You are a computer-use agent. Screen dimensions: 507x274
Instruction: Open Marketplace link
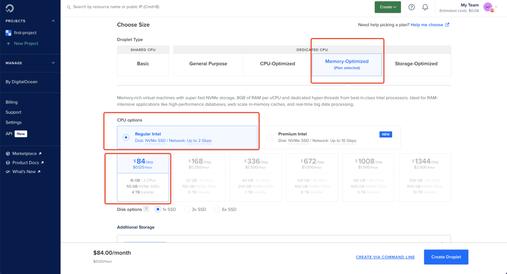[x=24, y=153]
